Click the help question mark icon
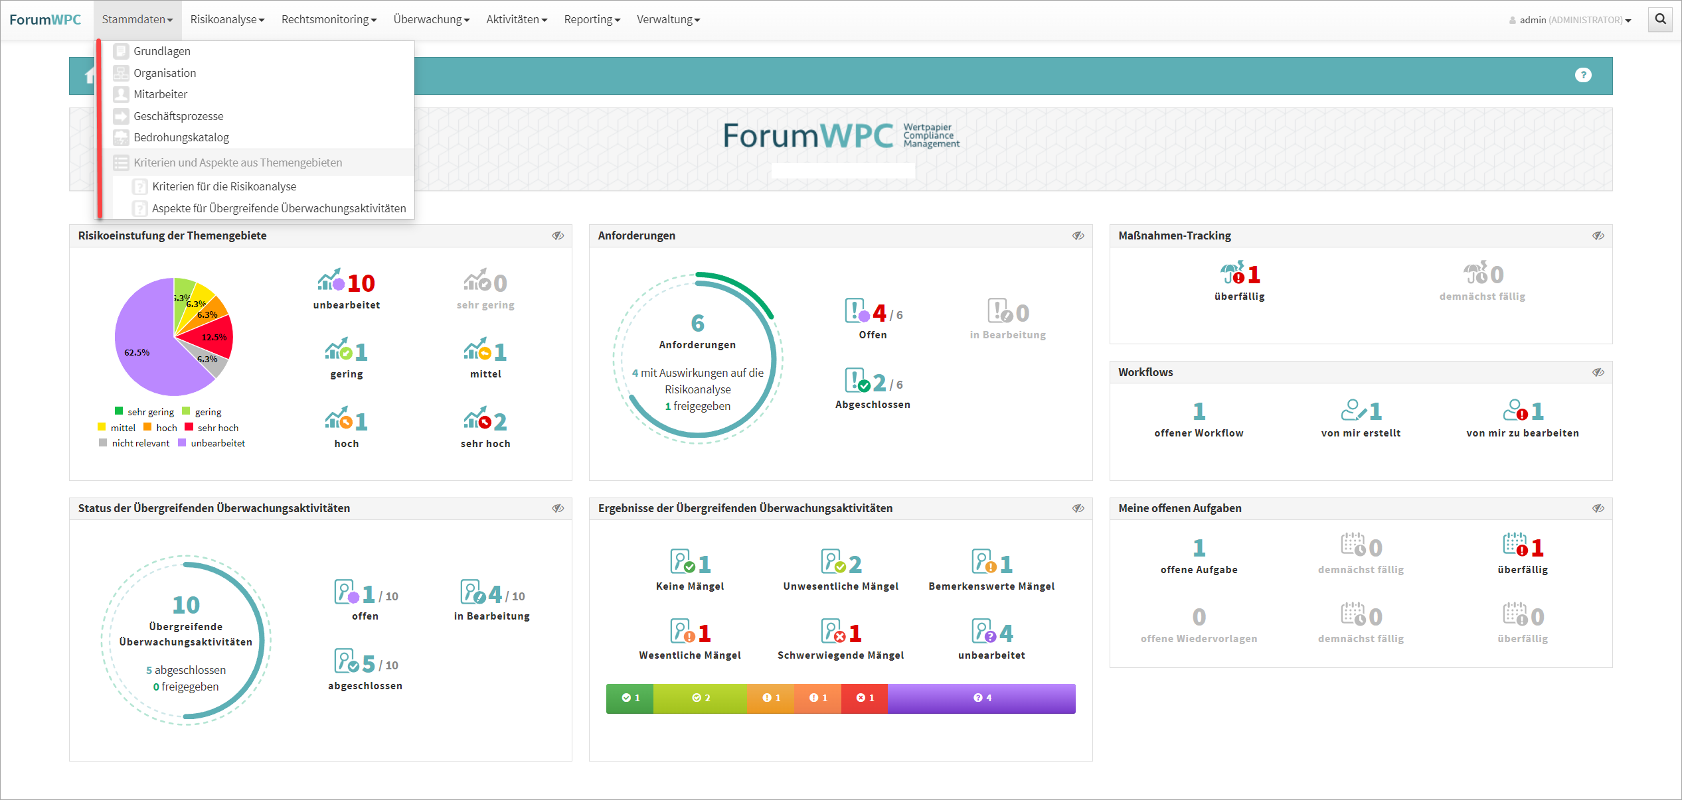The height and width of the screenshot is (800, 1682). pos(1583,75)
